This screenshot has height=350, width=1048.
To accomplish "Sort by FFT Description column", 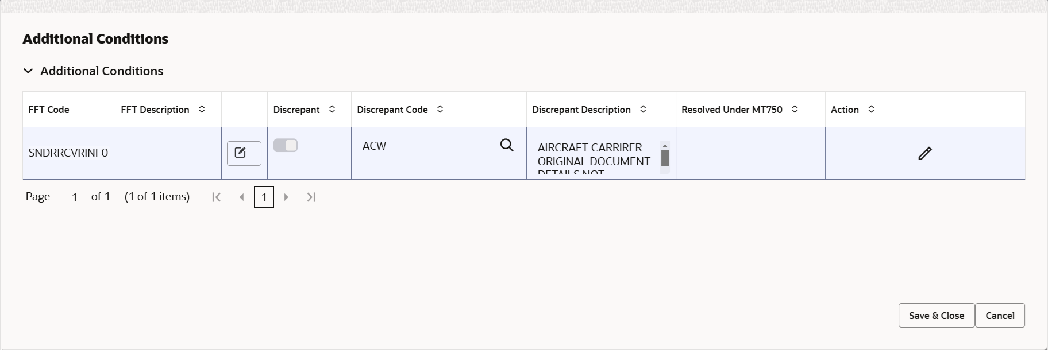I will 202,109.
